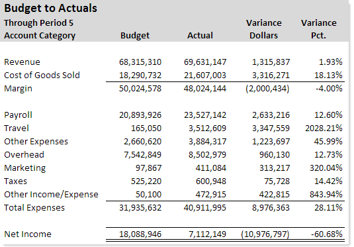
Task: Click Overhead variance dollars 960,130
Action: (275, 154)
